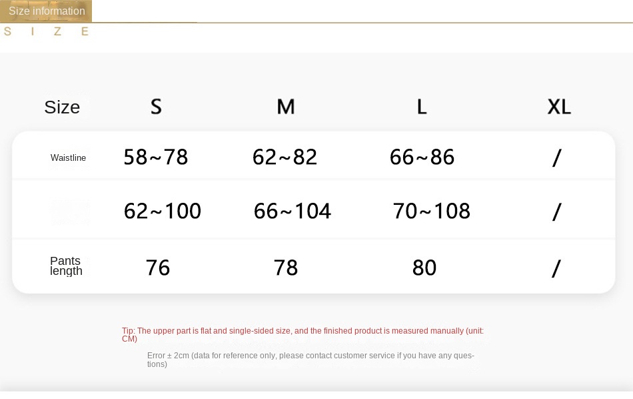Image resolution: width=633 pixels, height=399 pixels.
Task: Click the 62~100 measurement cell
Action: click(163, 212)
